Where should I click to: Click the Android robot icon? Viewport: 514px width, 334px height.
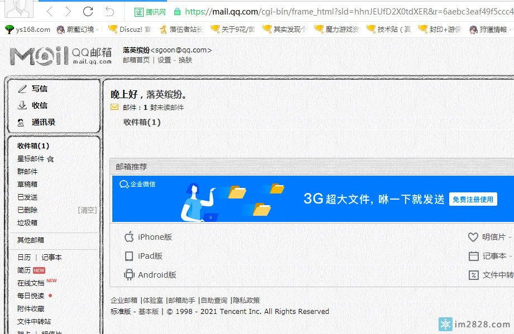coord(129,275)
